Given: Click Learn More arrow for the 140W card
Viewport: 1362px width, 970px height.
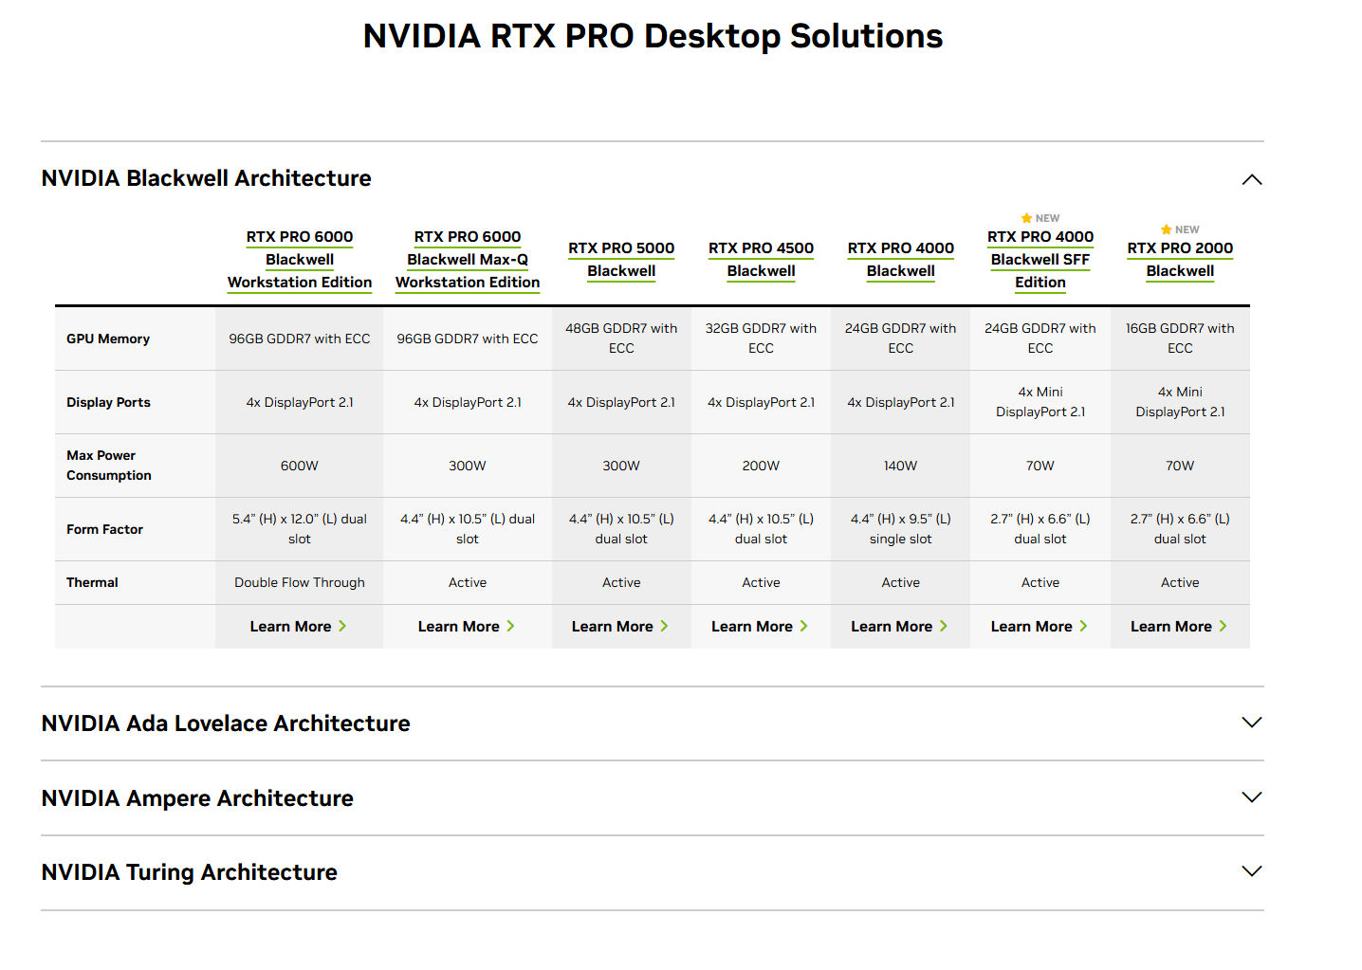Looking at the screenshot, I should point(943,627).
